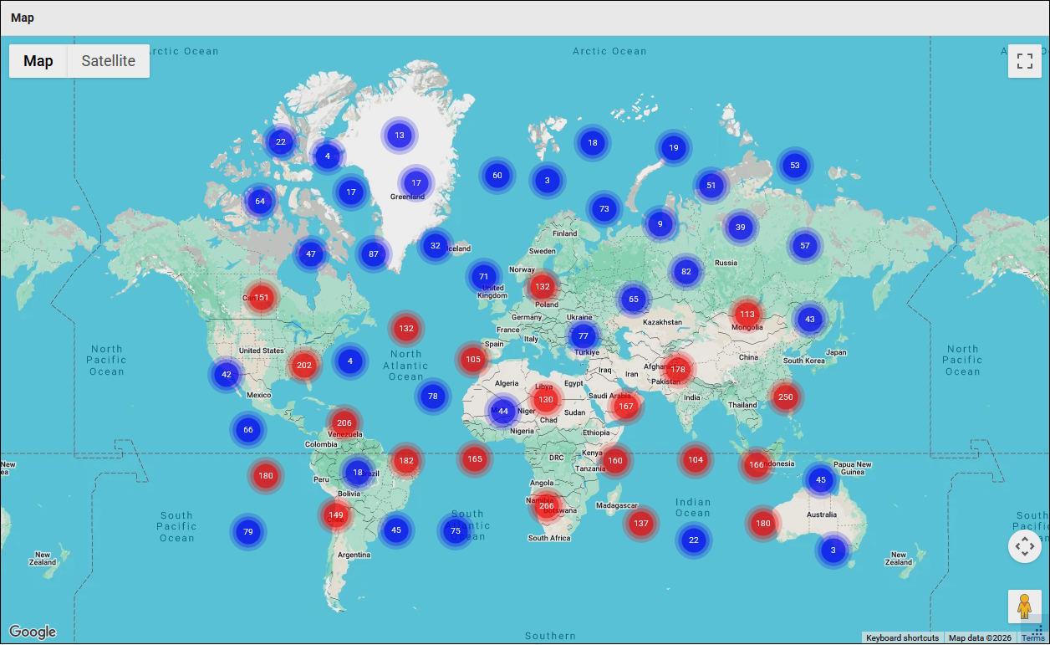The image size is (1050, 645).
Task: Expand the red cluster labeled 165
Action: [x=475, y=458]
